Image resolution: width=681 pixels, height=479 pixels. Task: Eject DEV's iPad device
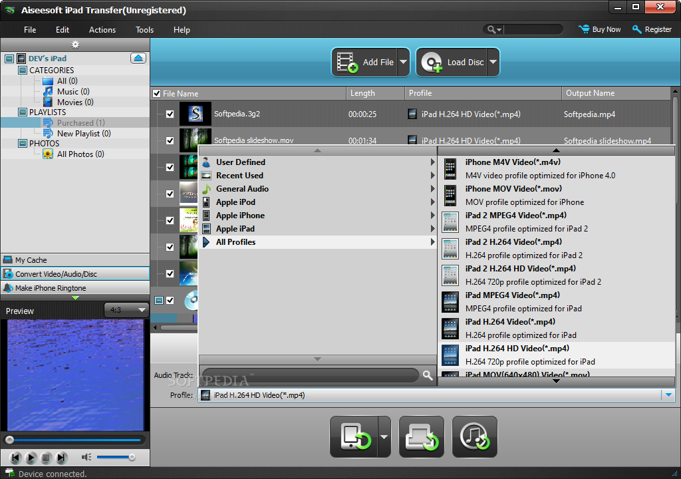[x=138, y=59]
